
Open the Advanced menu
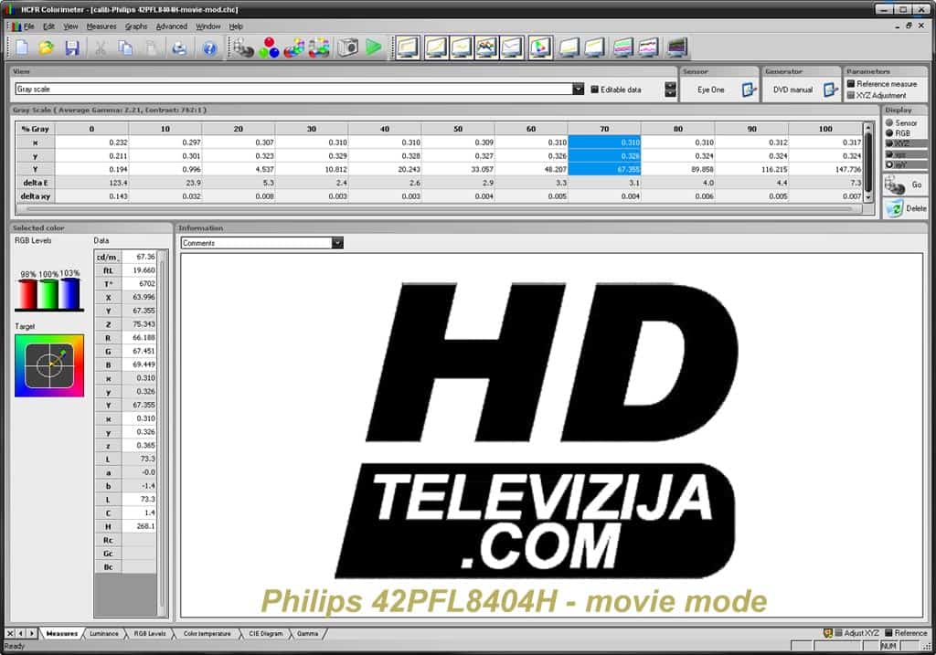tap(171, 26)
